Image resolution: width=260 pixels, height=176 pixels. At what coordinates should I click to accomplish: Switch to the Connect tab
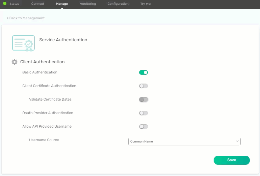(38, 4)
